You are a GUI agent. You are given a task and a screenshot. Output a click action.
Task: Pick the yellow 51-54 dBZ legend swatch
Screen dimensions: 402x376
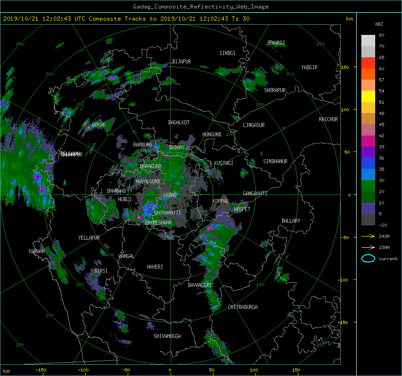click(x=368, y=97)
